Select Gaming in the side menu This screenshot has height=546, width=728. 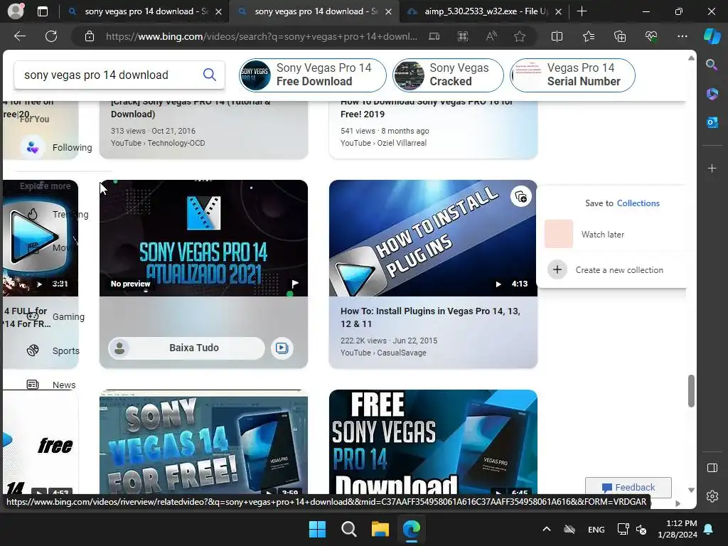[55, 316]
